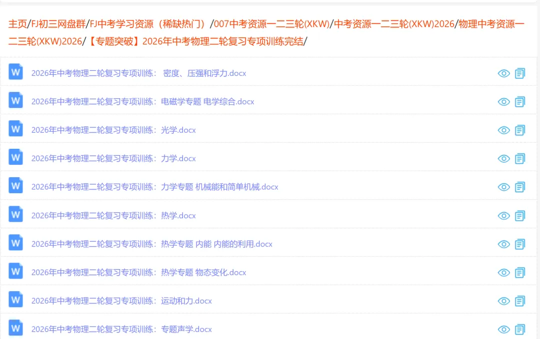Open the copy icon for 力学.docx row
This screenshot has width=540, height=339.
click(520, 158)
